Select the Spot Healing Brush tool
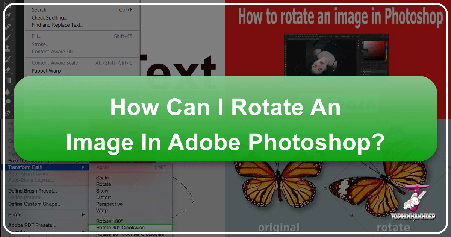 [8, 27]
